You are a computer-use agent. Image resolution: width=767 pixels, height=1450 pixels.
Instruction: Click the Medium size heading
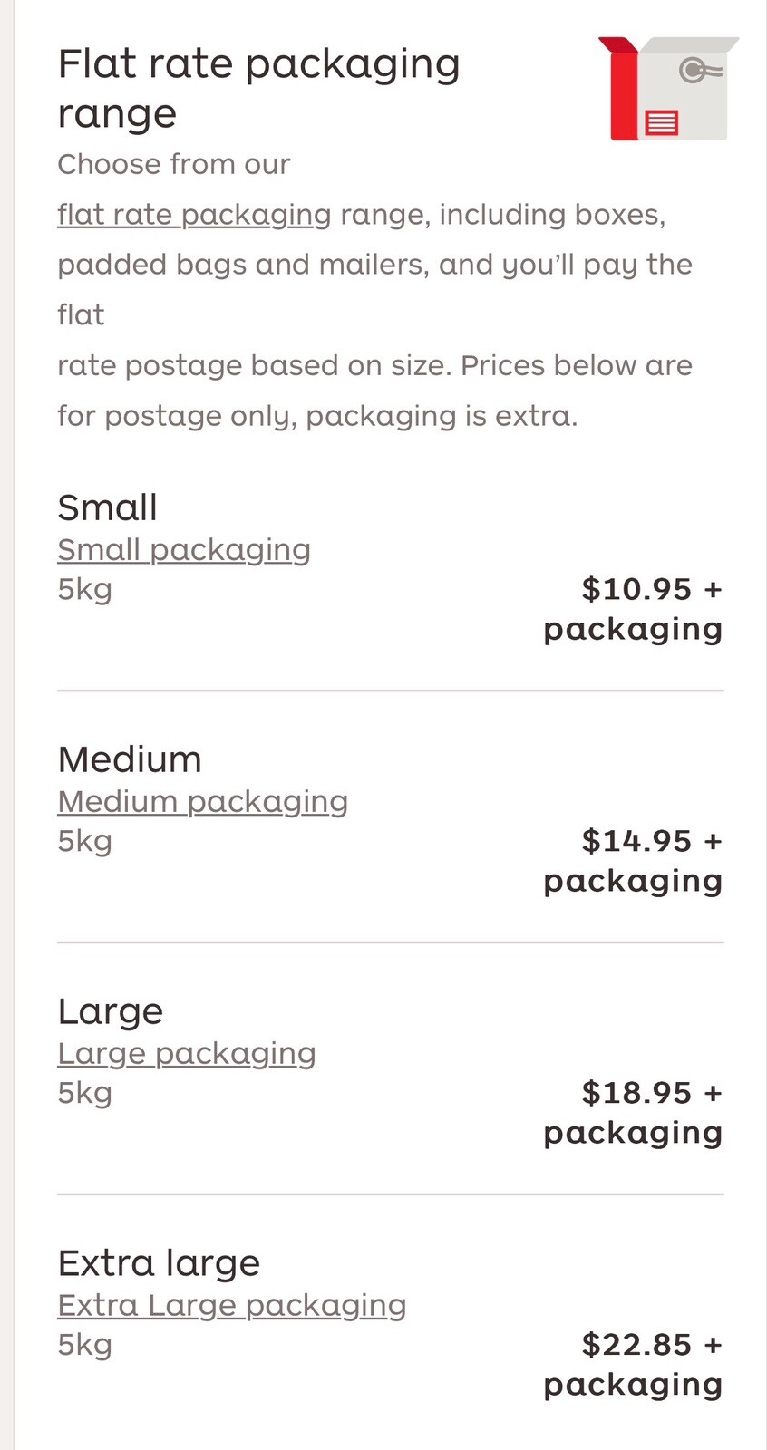[130, 759]
